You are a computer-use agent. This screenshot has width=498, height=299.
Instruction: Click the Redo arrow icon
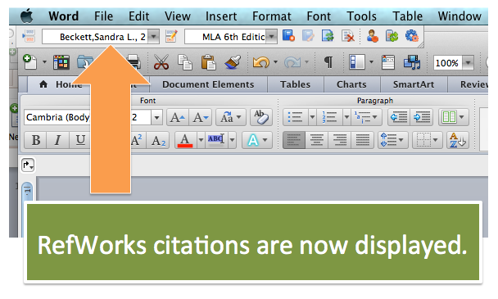pyautogui.click(x=292, y=62)
